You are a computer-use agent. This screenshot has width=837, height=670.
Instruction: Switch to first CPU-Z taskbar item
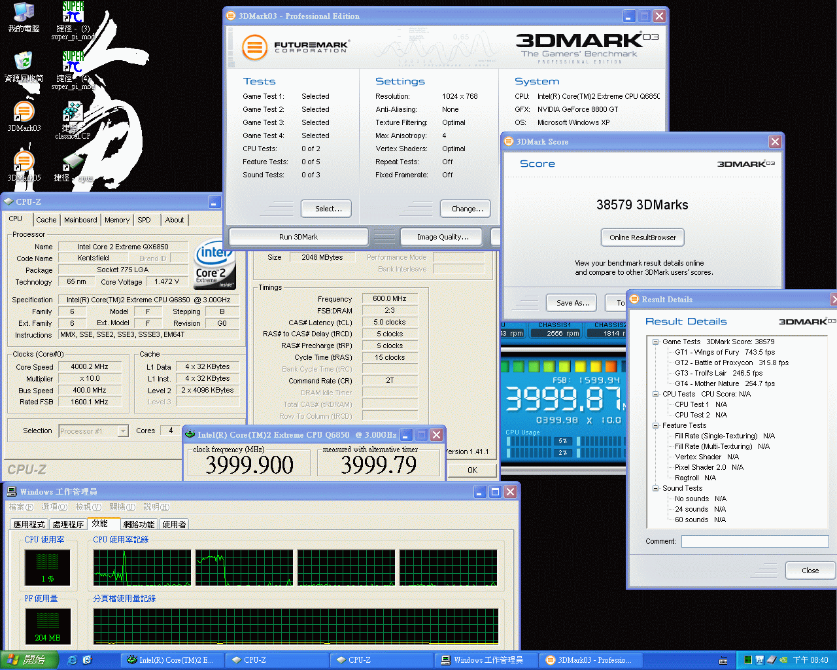tap(277, 660)
